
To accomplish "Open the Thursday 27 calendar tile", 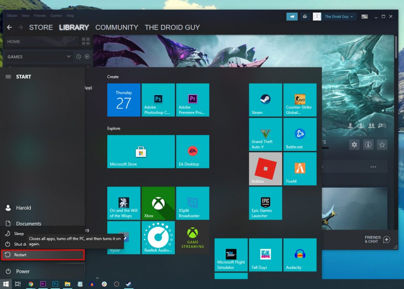I will [x=124, y=100].
